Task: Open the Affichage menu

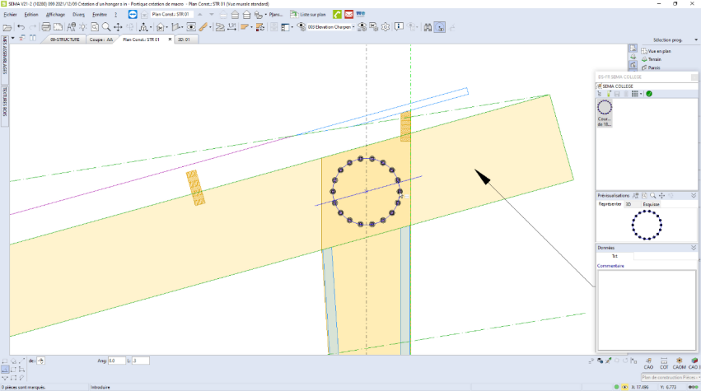Action: pos(55,15)
